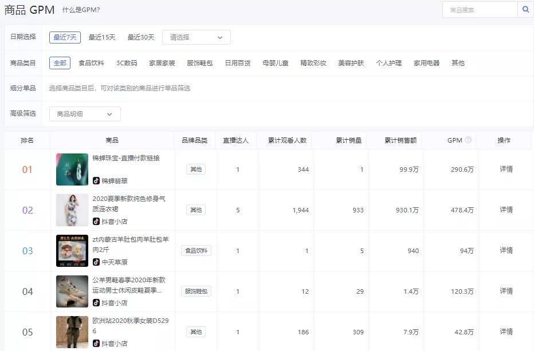The image size is (534, 351).
Task: Focus the 商品搜索 search input field
Action: click(480, 10)
